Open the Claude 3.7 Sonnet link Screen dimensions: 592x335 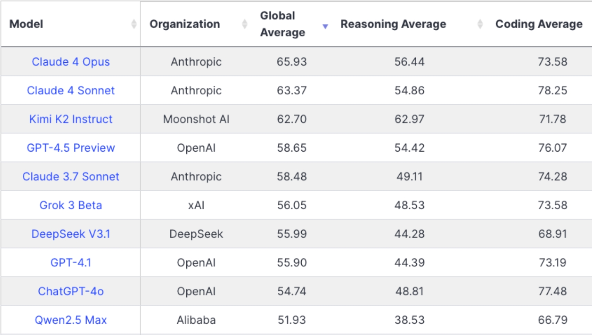tap(71, 176)
